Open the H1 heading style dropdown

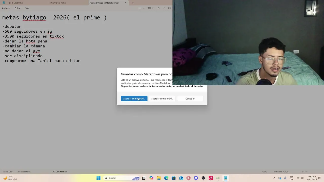[141, 8]
